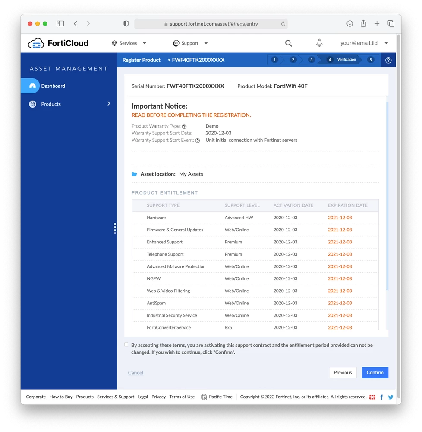Click the Services gear icon
The image size is (422, 432).
pos(114,43)
